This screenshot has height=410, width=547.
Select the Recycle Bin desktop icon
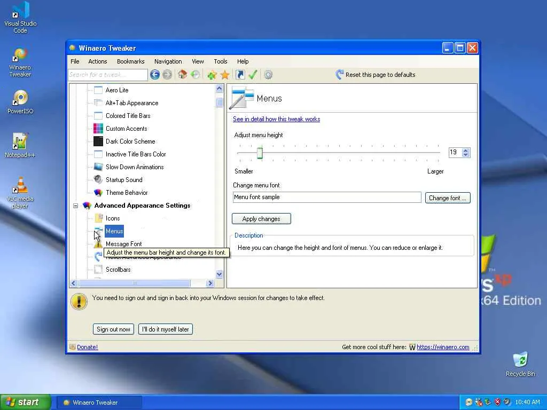(x=520, y=364)
